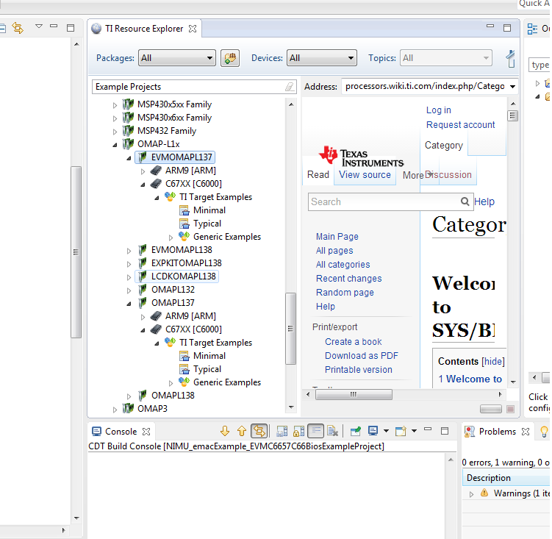Open the View source tab
The height and width of the screenshot is (539, 552).
tap(365, 175)
